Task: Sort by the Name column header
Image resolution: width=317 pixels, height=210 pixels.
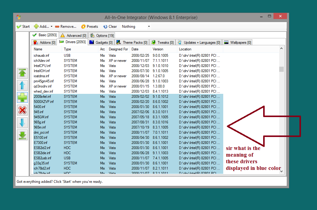Action: (x=47, y=49)
